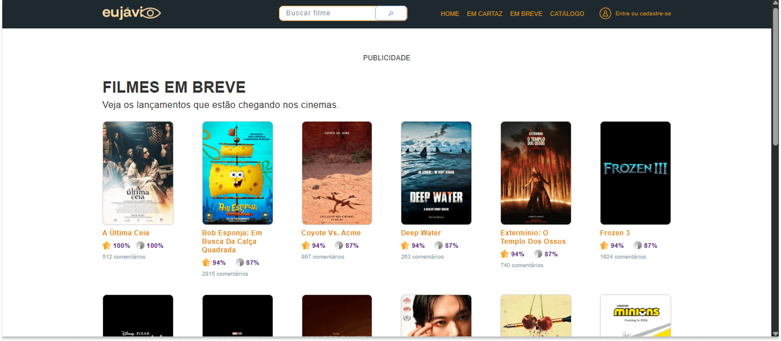Open Extermínio: O Templo Dos Ossos title

[533, 237]
